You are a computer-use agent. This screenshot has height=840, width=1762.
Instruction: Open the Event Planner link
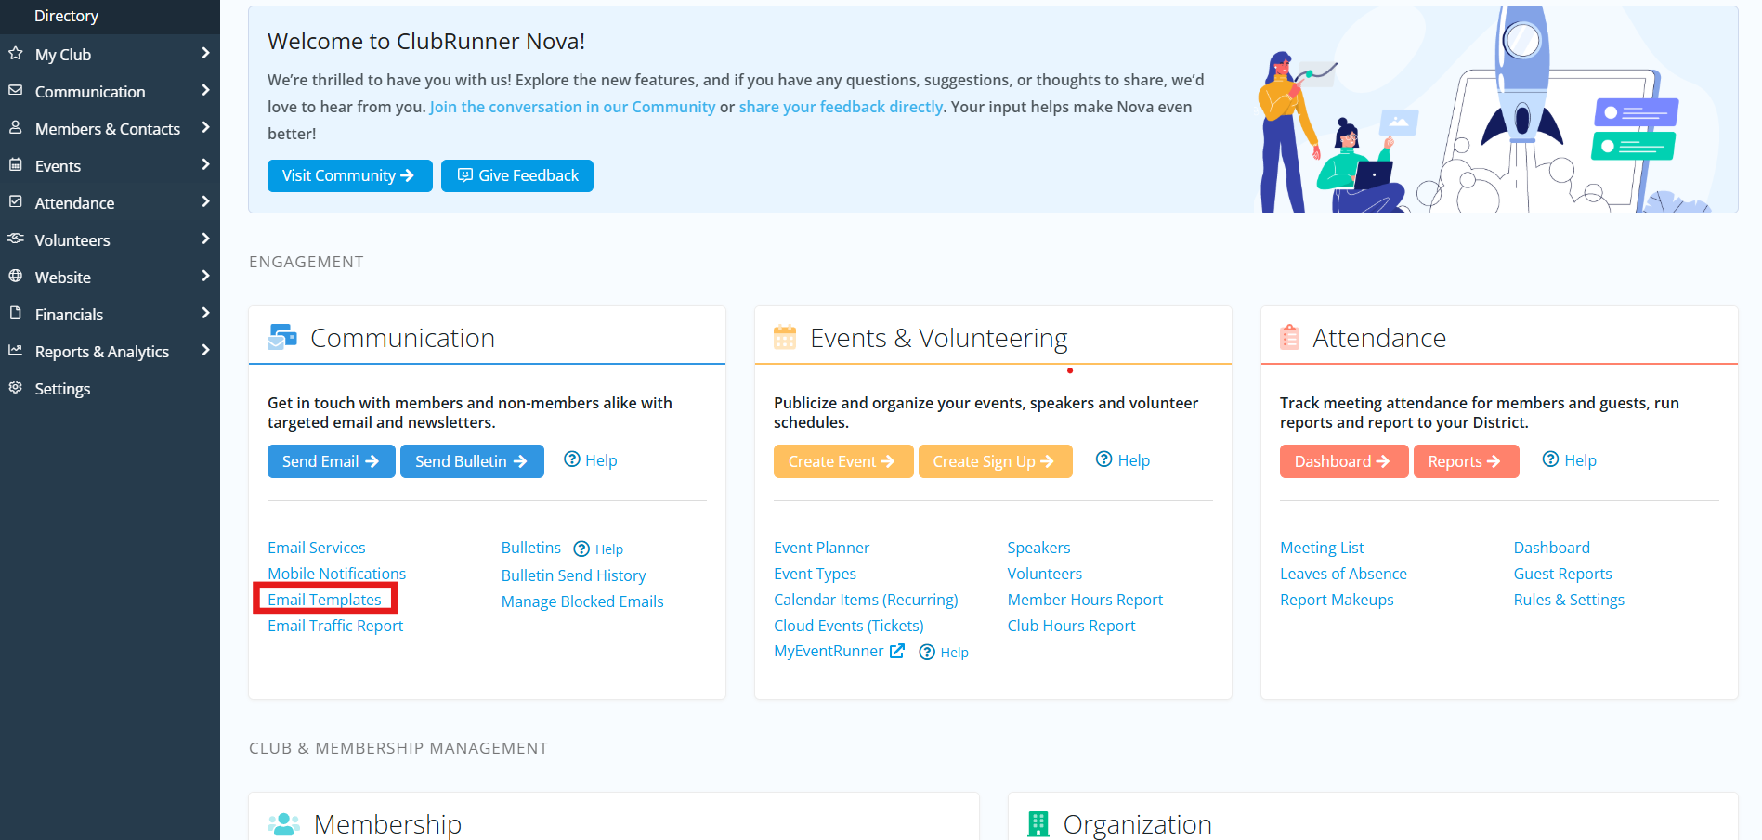point(821,548)
